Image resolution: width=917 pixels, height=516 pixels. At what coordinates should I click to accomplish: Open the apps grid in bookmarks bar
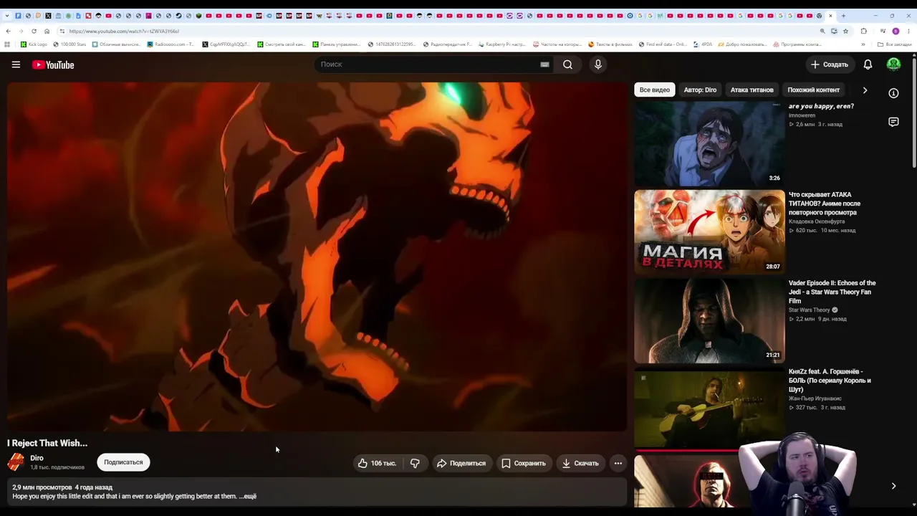pyautogui.click(x=7, y=44)
